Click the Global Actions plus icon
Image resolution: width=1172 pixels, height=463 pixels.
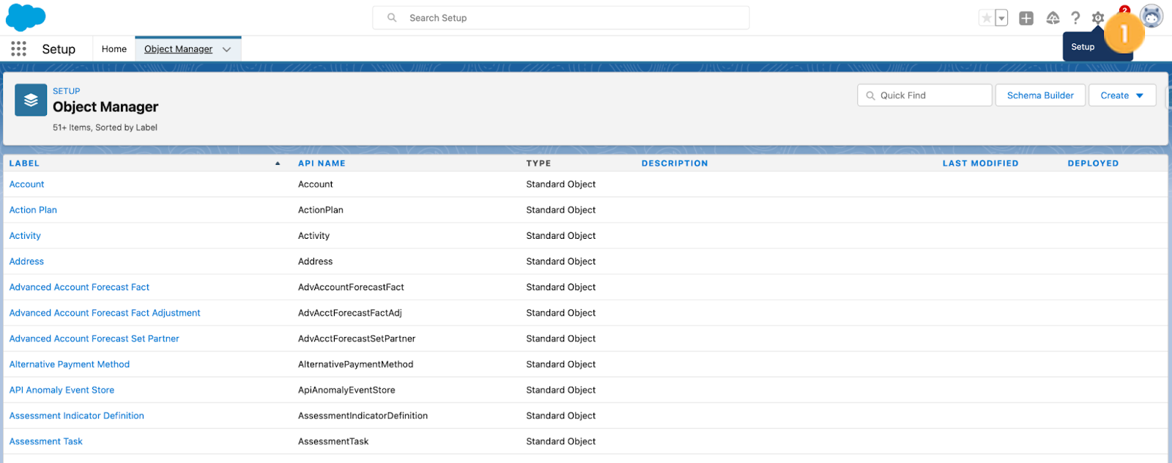(x=1026, y=18)
